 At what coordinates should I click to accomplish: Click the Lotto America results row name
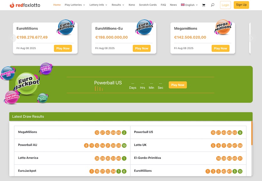click(28, 158)
